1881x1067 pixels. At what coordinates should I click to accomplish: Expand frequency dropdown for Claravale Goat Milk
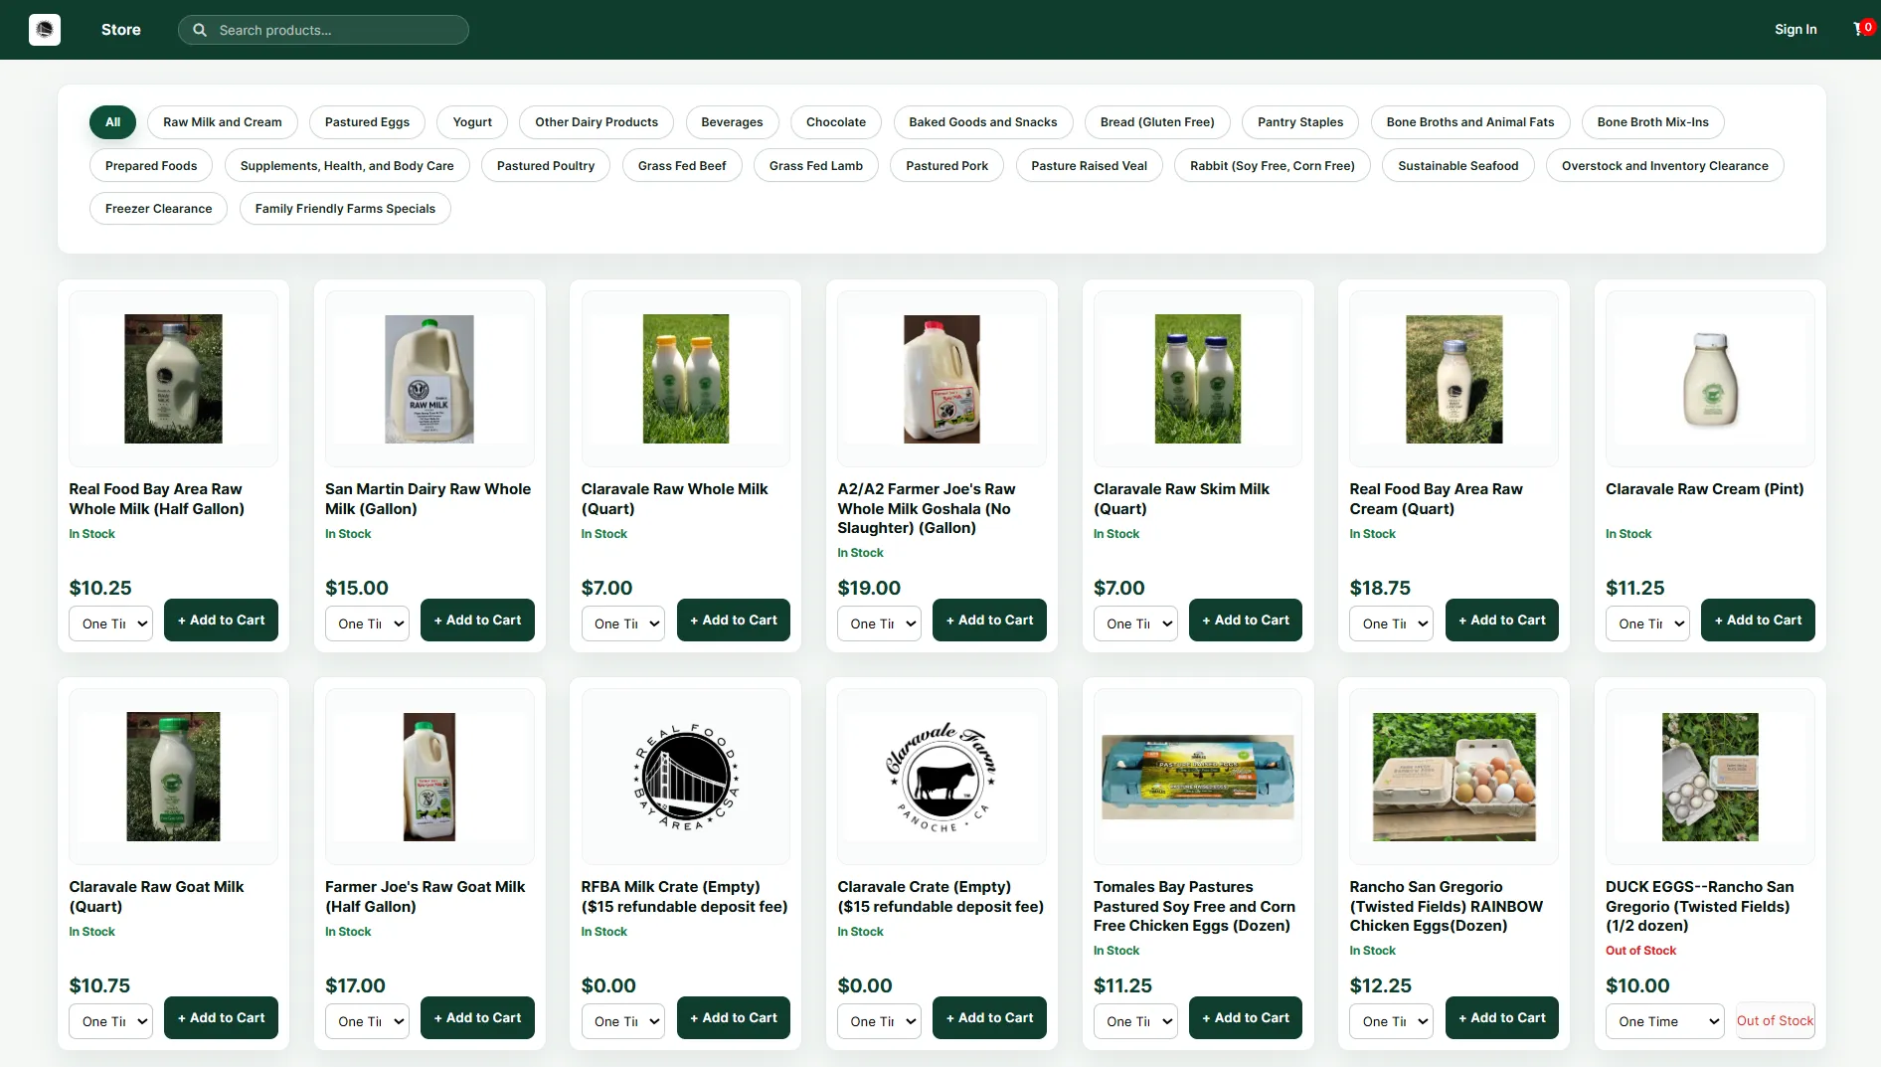110,1021
